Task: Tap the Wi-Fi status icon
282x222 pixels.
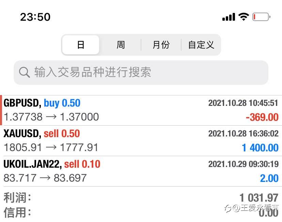Action: point(244,17)
